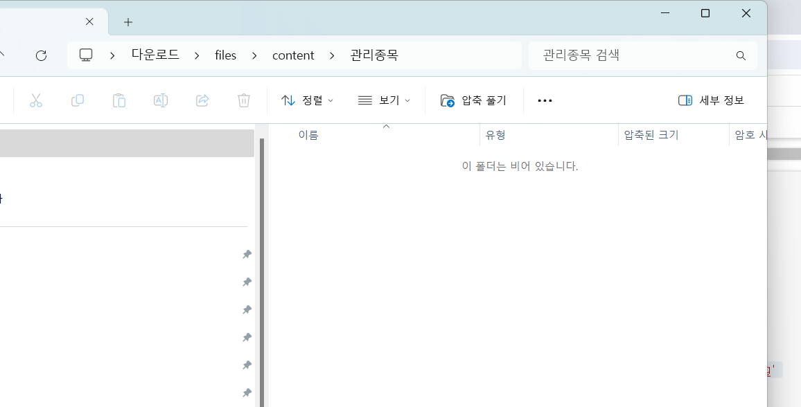Select 다운로드 in the address breadcrumb
Screen dimensions: 801x407
155,55
